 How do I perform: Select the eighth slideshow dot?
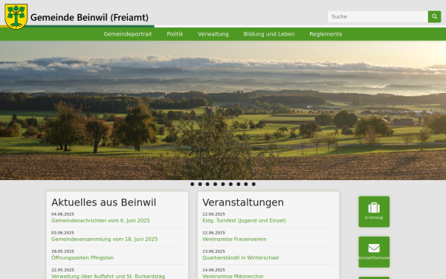(x=246, y=185)
